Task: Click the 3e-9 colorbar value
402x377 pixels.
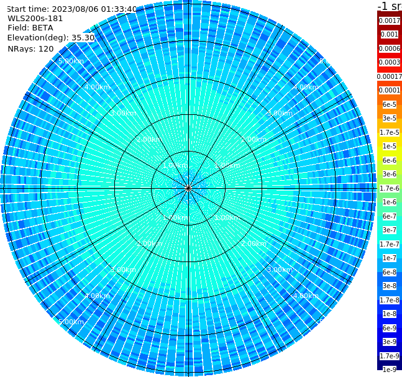Action: [x=390, y=342]
